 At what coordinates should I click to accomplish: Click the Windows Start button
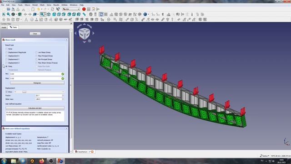coord(4,161)
